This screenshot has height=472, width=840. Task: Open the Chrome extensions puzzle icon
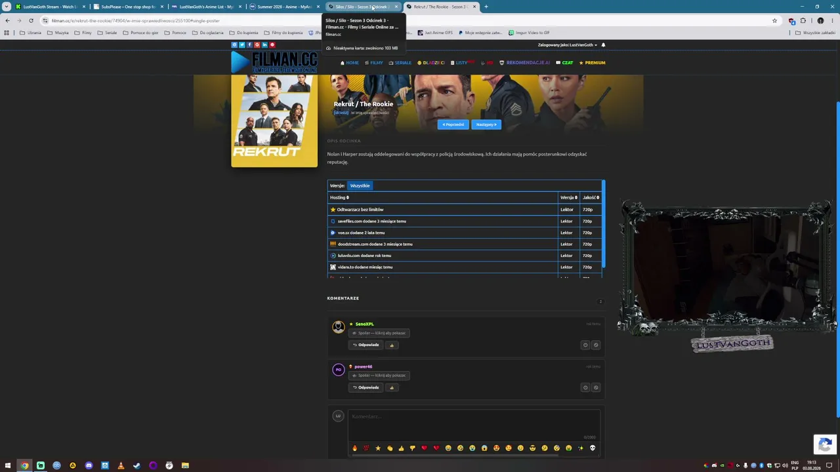coord(803,20)
